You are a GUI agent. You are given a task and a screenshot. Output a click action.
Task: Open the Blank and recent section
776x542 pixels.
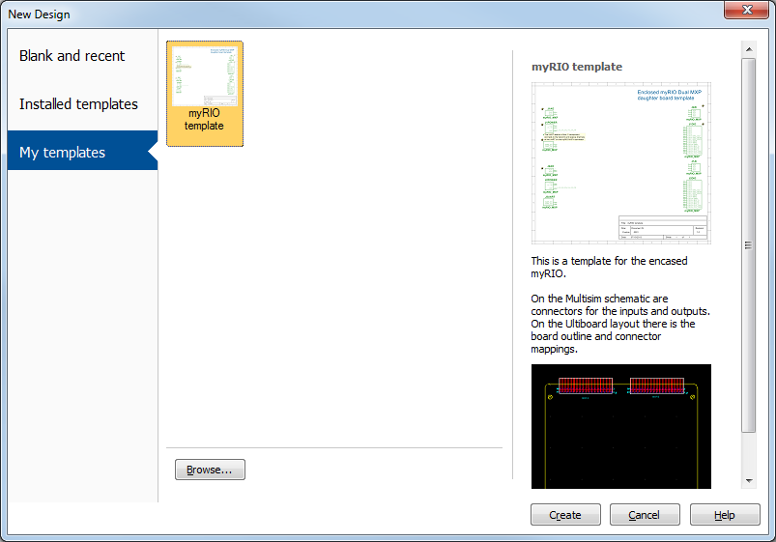[72, 56]
